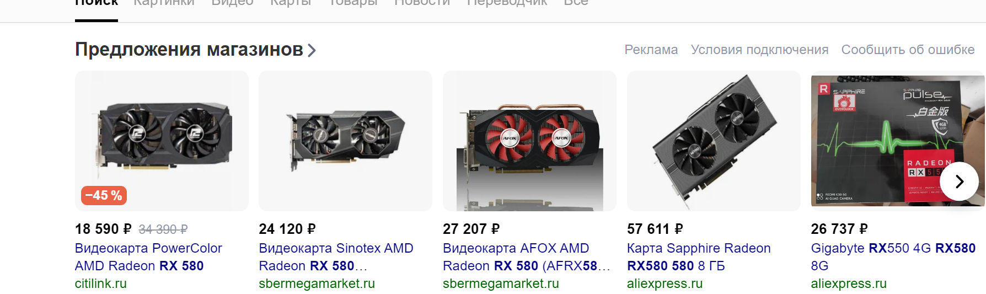Switch to the Картинки tab
Screen dimensions: 986x294
click(x=164, y=3)
